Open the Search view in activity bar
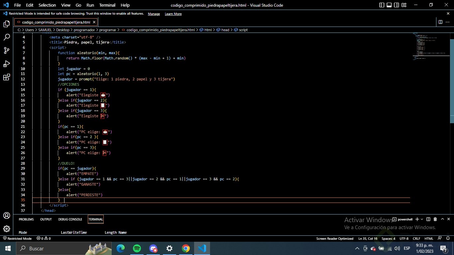The width and height of the screenshot is (454, 255). [6, 37]
